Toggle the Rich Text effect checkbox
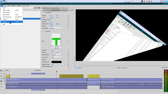This screenshot has height=94, width=168. [x=45, y=31]
